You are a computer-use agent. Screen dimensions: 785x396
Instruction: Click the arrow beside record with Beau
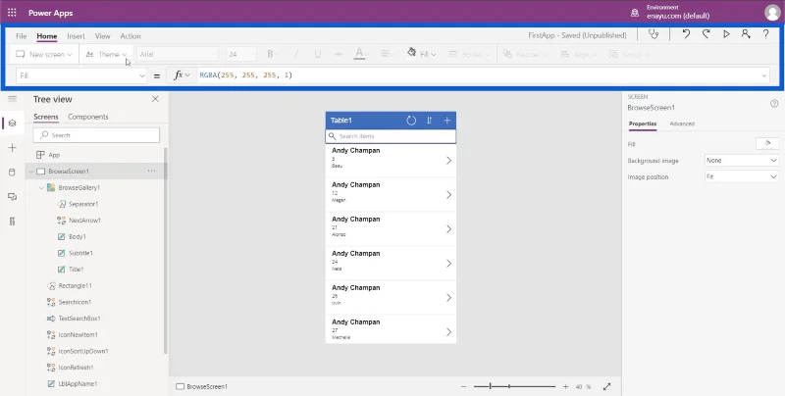click(x=448, y=161)
